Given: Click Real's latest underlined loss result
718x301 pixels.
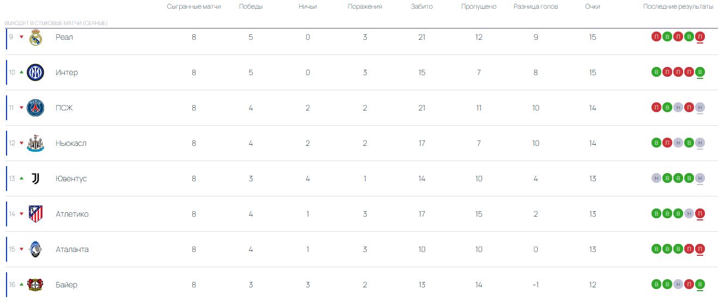Looking at the screenshot, I should point(700,37).
